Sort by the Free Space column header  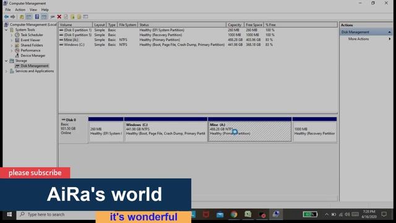coord(254,25)
